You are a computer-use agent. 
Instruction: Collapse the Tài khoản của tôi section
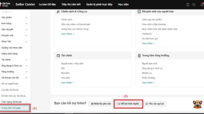[x=26, y=78]
